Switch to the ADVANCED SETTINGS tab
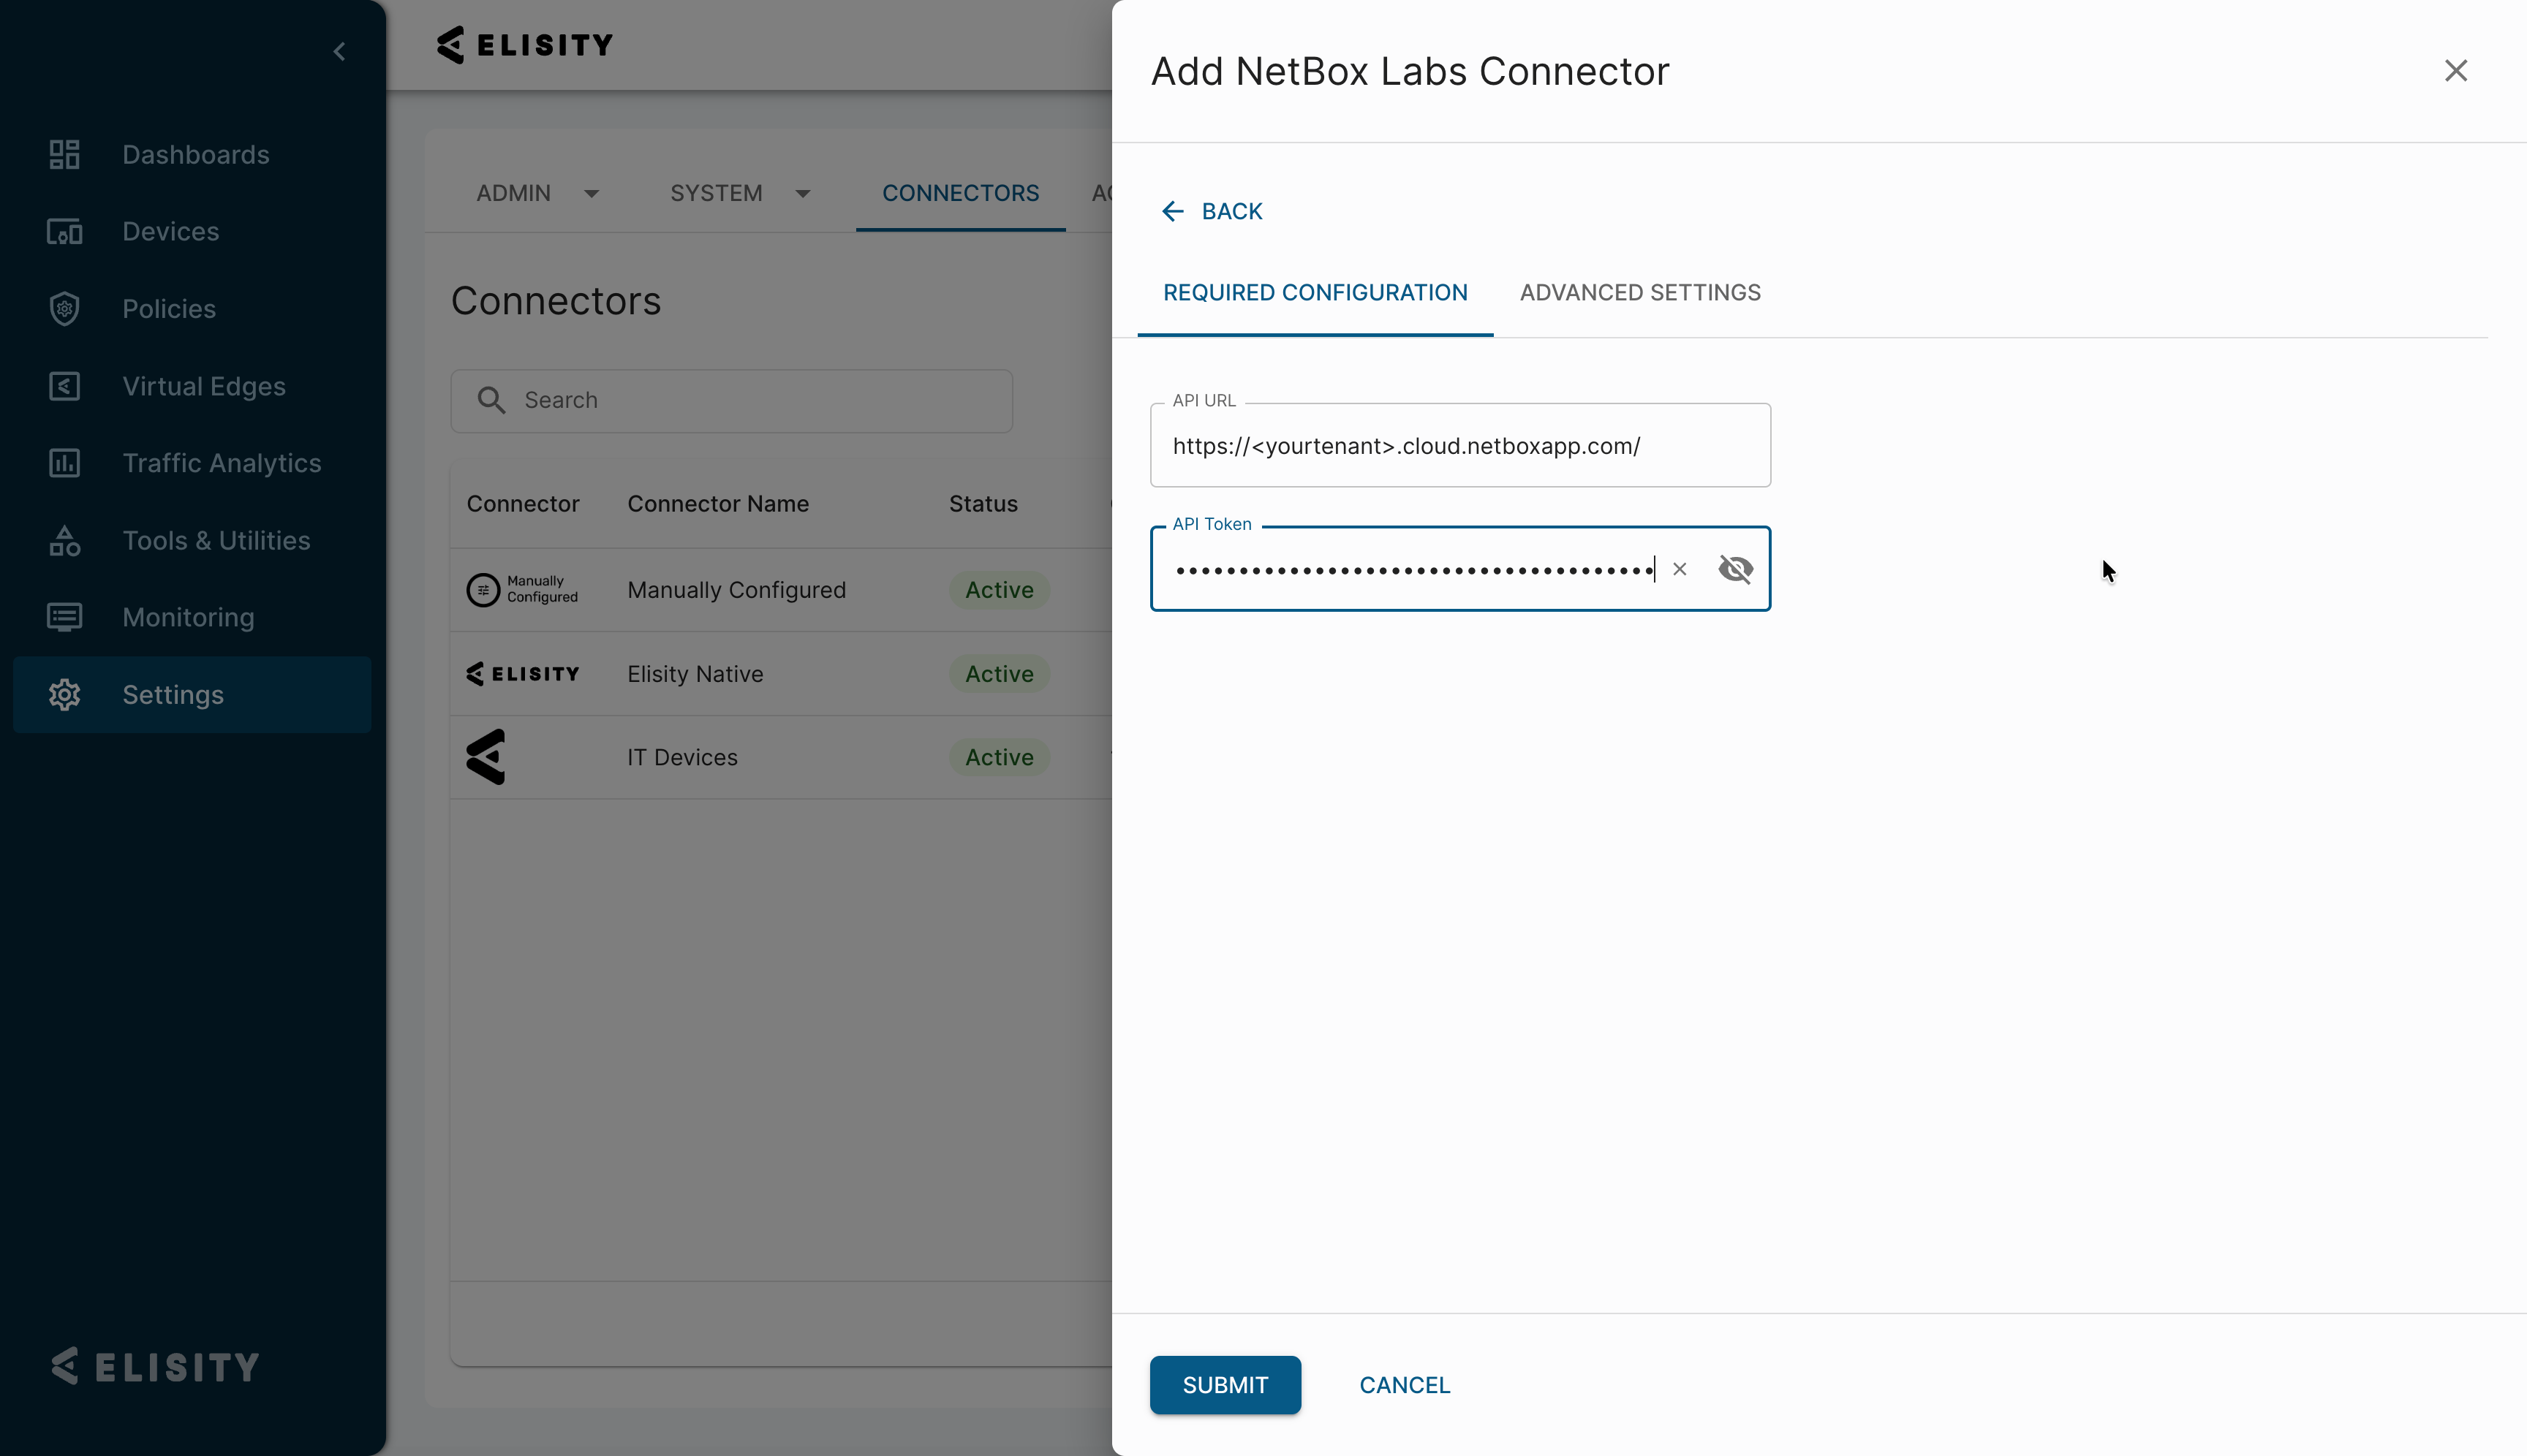This screenshot has width=2527, height=1456. 1641,293
